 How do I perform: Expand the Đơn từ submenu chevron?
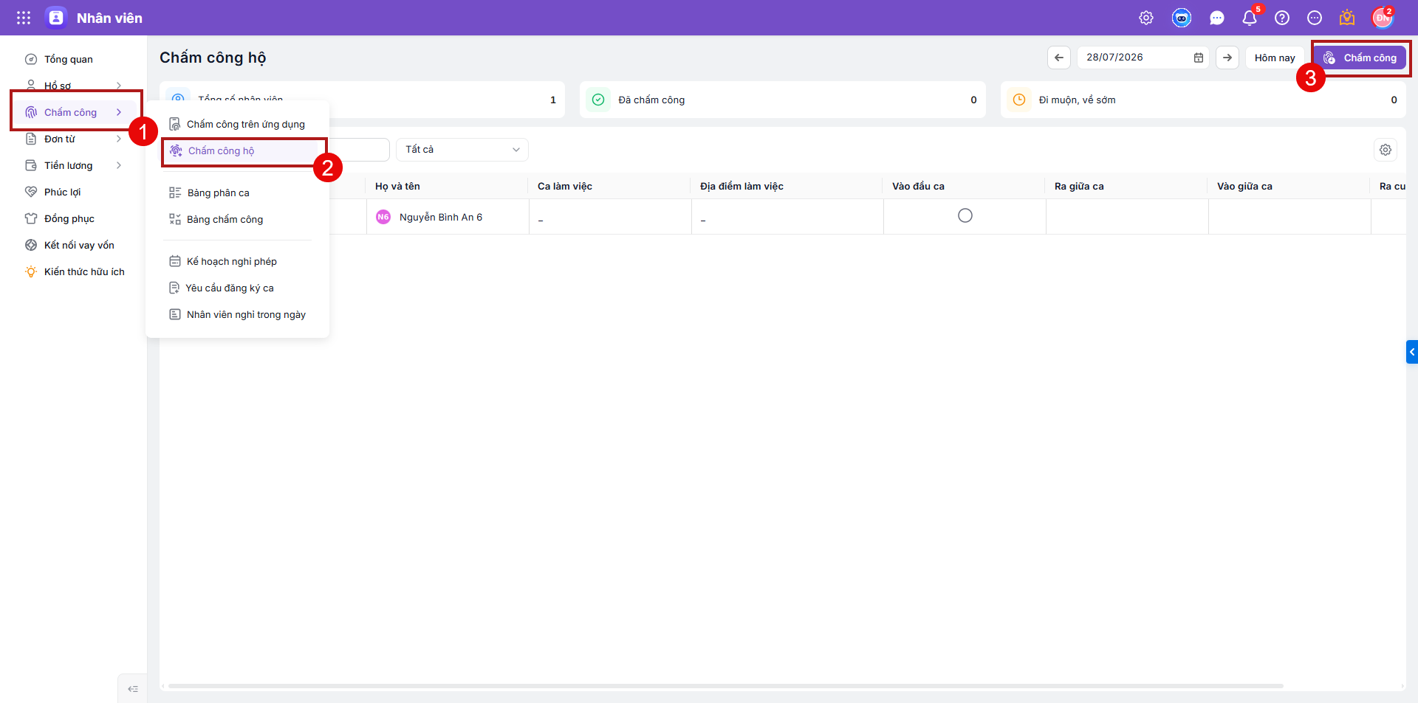point(119,139)
